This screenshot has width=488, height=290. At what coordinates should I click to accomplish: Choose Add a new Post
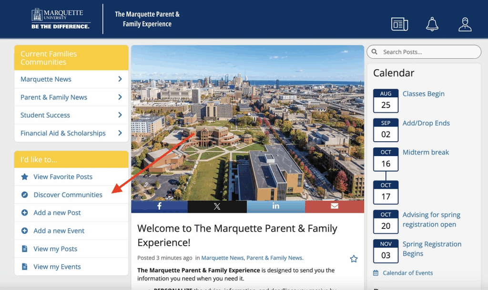(x=57, y=213)
